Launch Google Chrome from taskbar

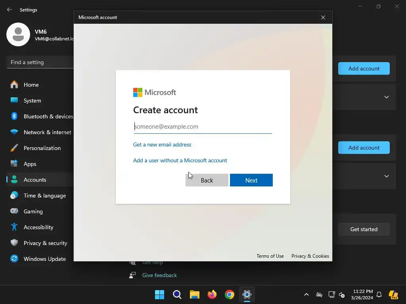pyautogui.click(x=230, y=294)
